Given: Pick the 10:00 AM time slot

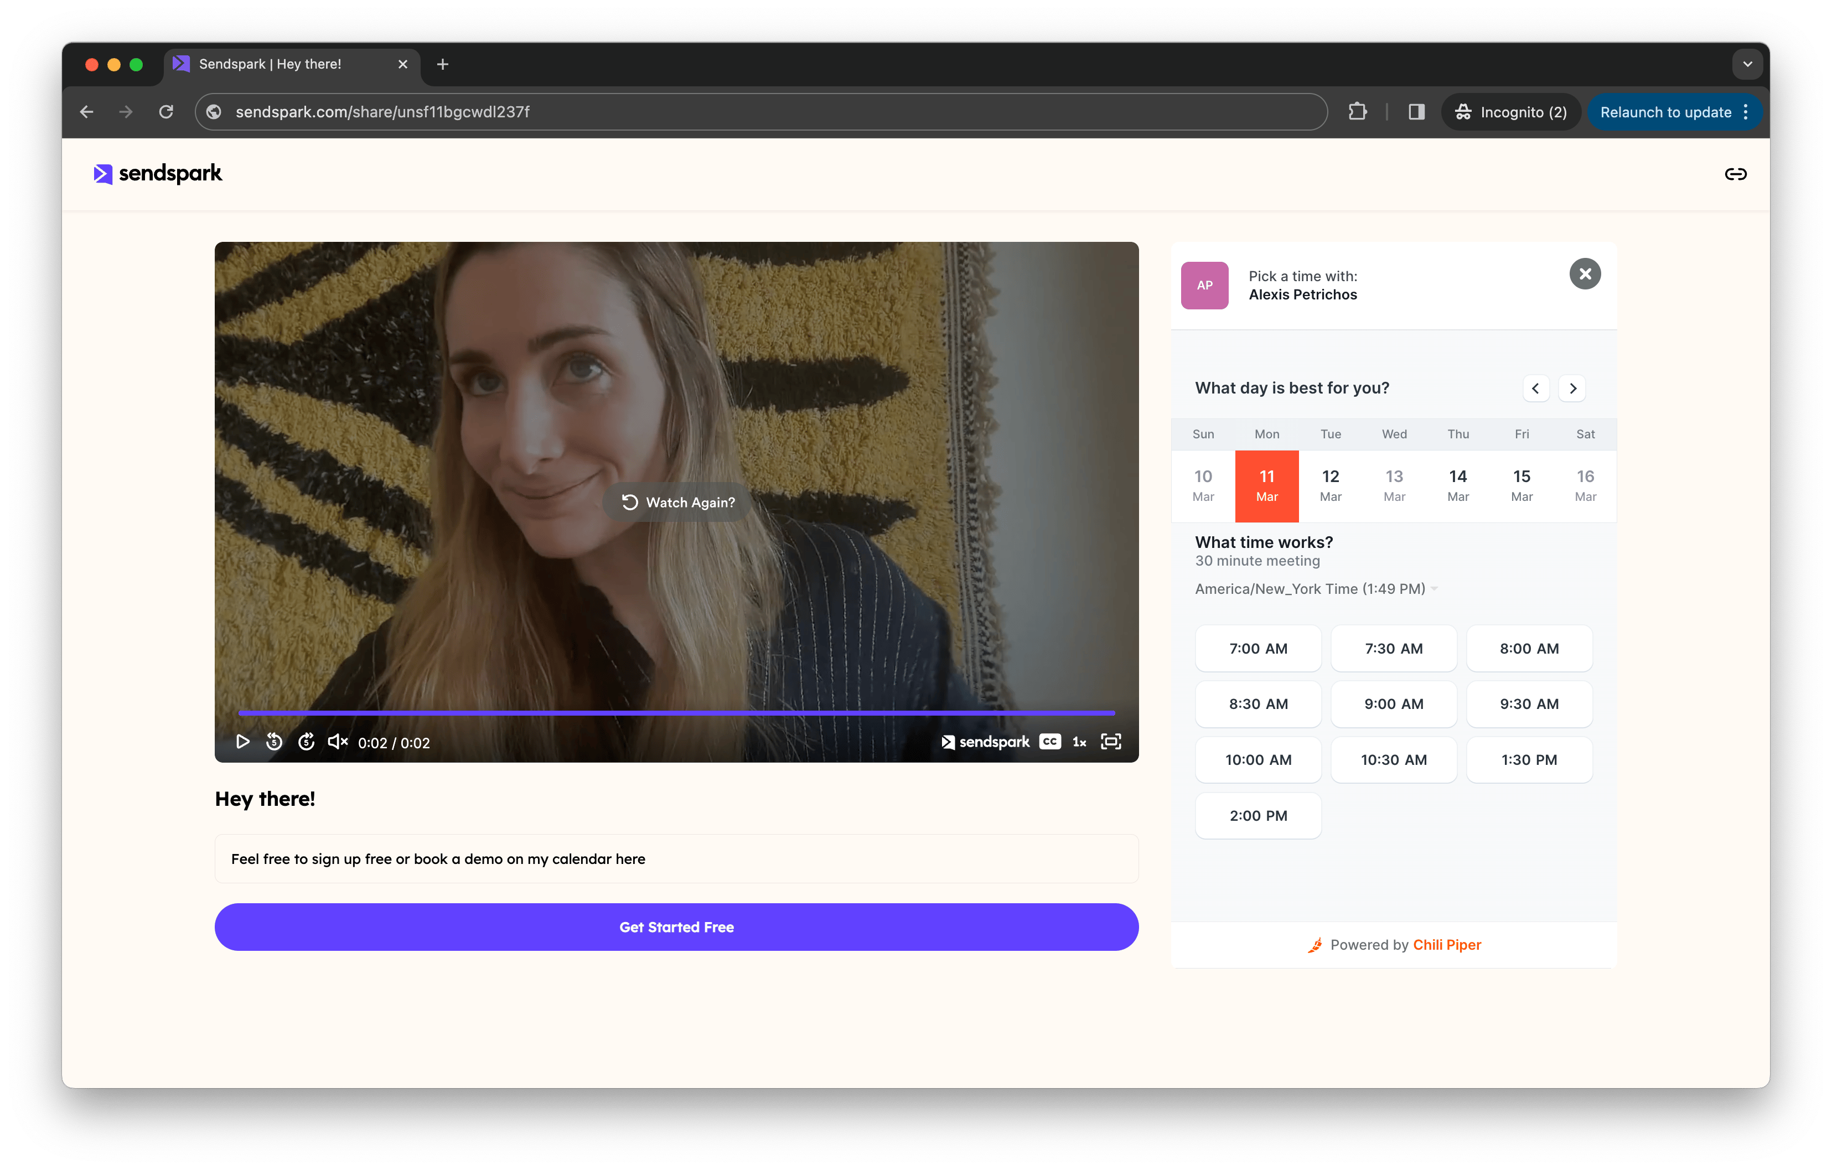Looking at the screenshot, I should (x=1259, y=759).
